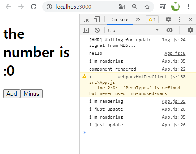Click the yellow warning icon in console
Image resolution: width=196 pixels, height=154 pixels.
click(84, 76)
